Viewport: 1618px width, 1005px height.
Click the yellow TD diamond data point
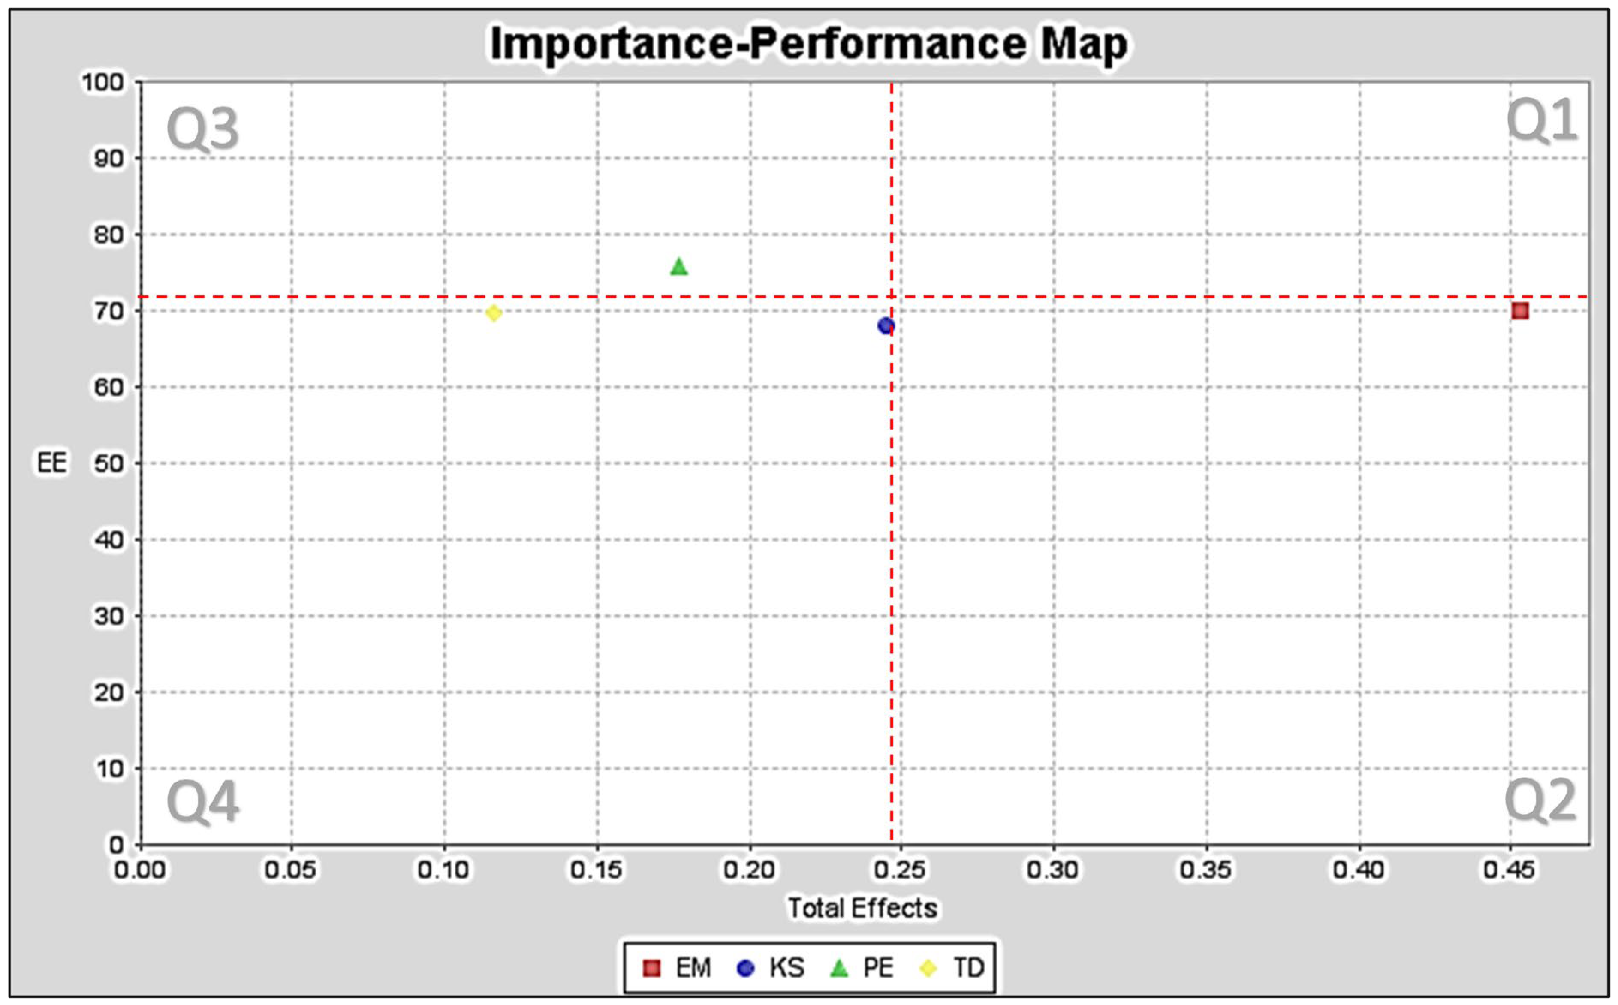(x=493, y=313)
